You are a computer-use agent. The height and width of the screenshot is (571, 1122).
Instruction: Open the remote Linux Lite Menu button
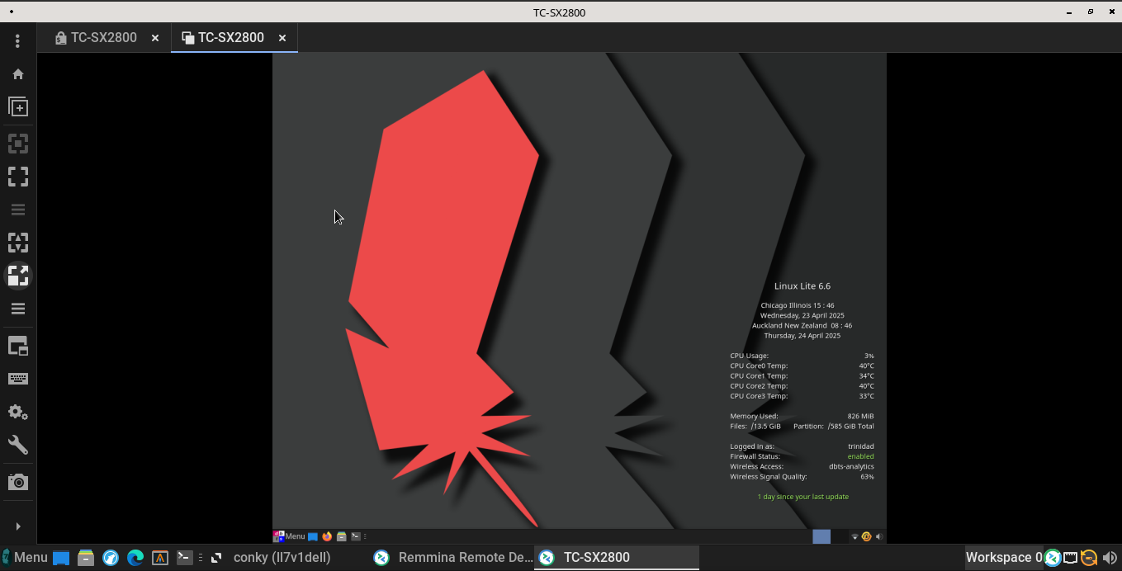click(x=290, y=536)
